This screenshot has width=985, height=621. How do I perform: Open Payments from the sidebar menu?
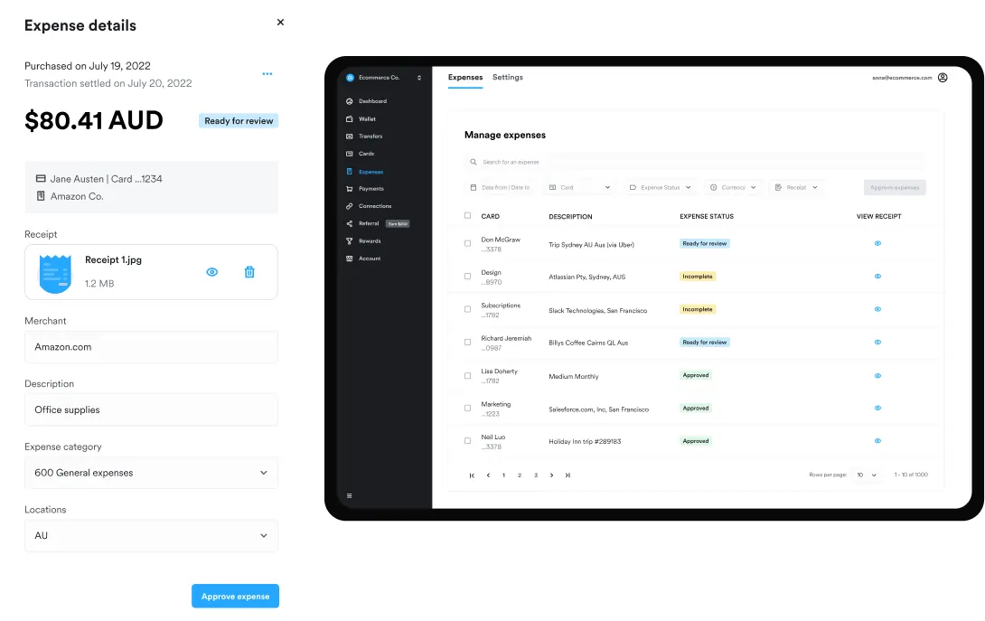coord(371,189)
